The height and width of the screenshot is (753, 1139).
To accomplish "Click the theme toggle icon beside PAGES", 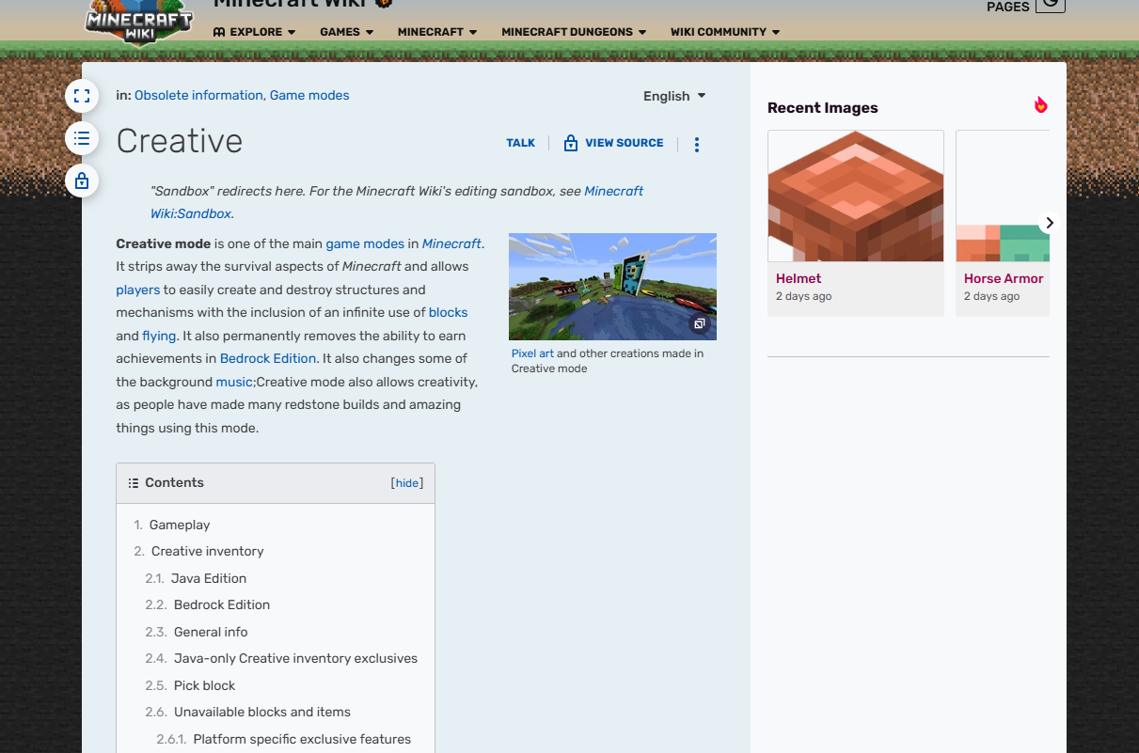I will coord(1051,4).
